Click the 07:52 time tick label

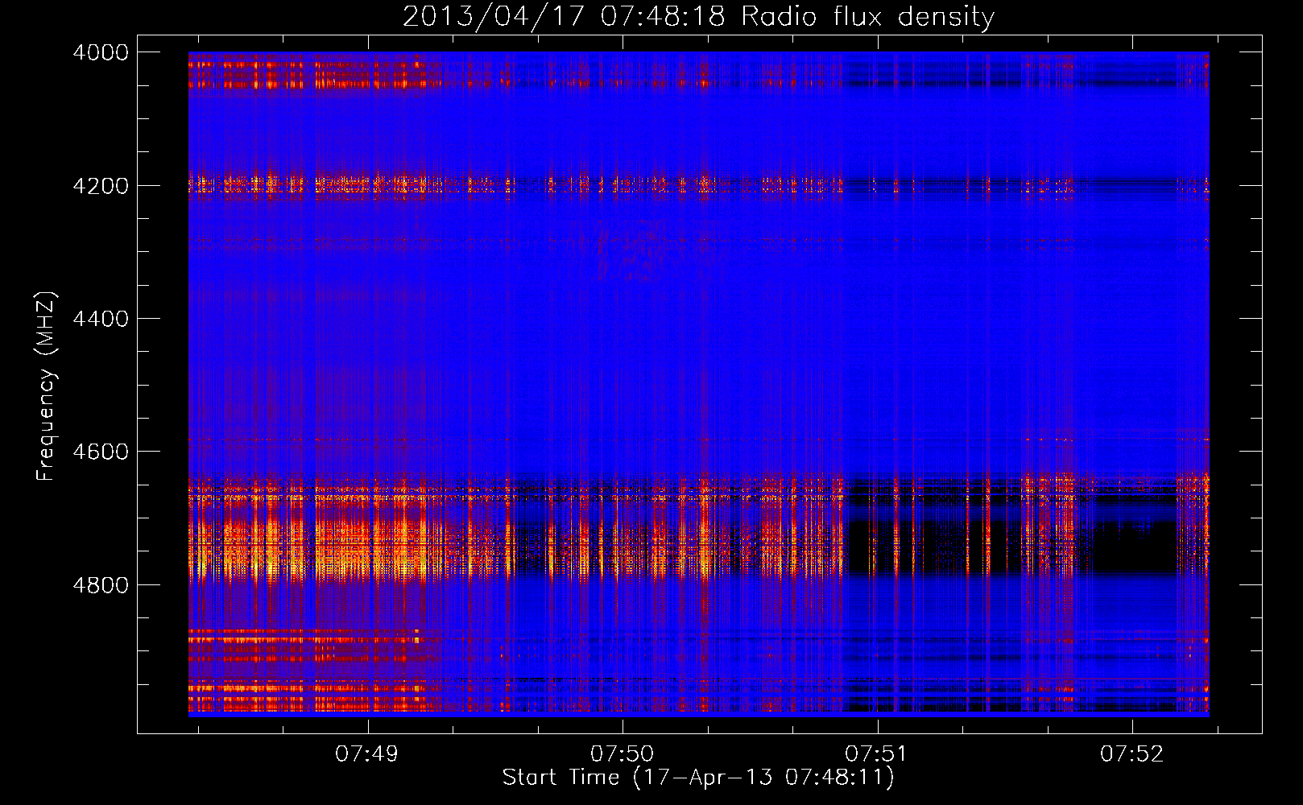(x=1132, y=754)
